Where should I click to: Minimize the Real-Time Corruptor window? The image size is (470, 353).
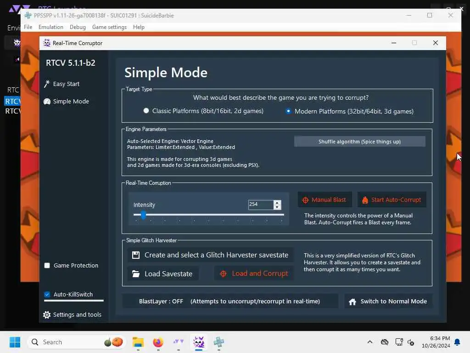click(x=394, y=43)
